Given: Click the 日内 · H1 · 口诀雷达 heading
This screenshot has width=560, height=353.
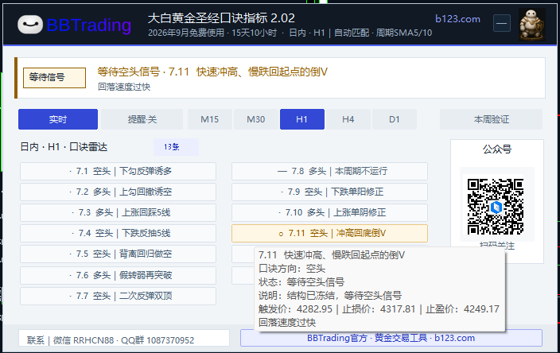Looking at the screenshot, I should [x=64, y=147].
